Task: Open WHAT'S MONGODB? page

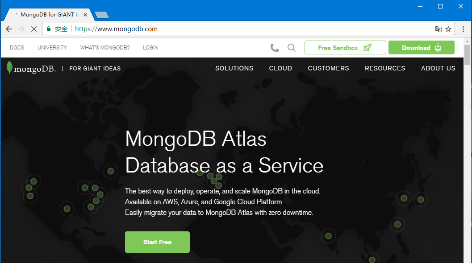Action: click(x=105, y=48)
